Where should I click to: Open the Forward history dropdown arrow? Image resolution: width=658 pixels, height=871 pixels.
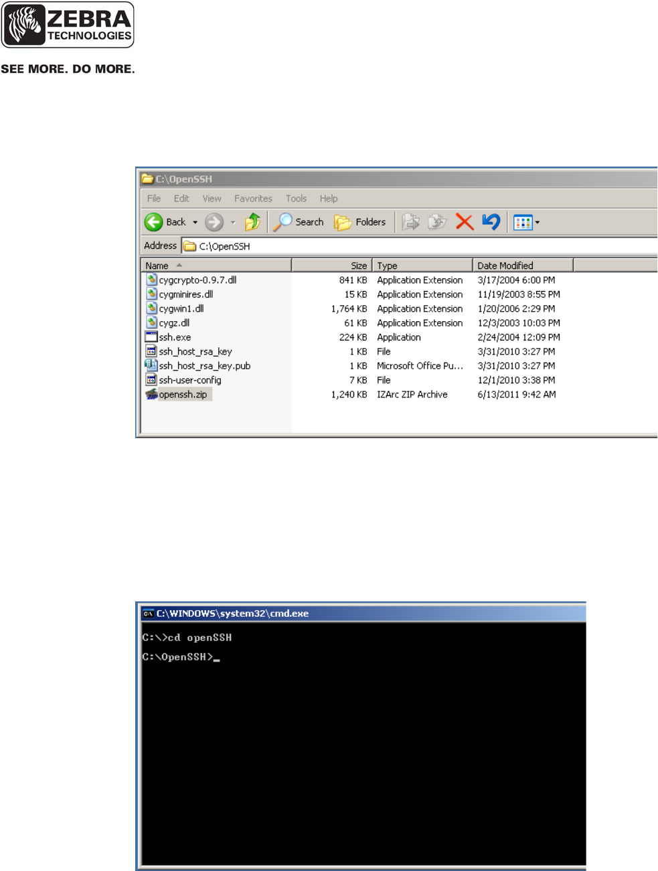233,223
